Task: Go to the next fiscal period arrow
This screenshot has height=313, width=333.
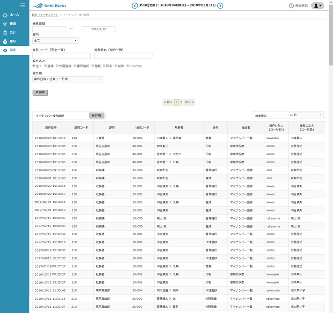Action: (x=220, y=6)
